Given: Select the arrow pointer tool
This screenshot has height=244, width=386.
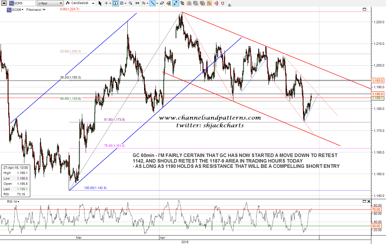Looking at the screenshot, I should pyautogui.click(x=100, y=3).
